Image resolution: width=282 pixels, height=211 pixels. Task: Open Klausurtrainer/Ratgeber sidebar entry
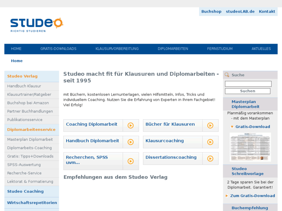[x=32, y=94]
